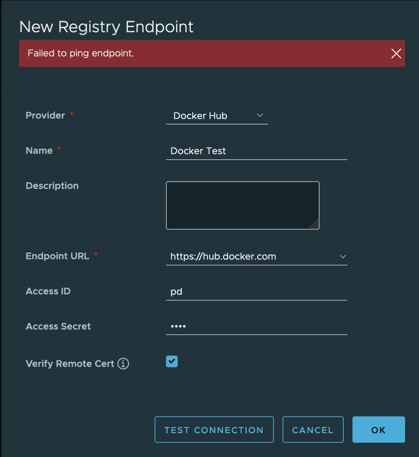Viewport: 419px width, 457px height.
Task: Confirm the endpoint with the OK button
Action: 379,430
